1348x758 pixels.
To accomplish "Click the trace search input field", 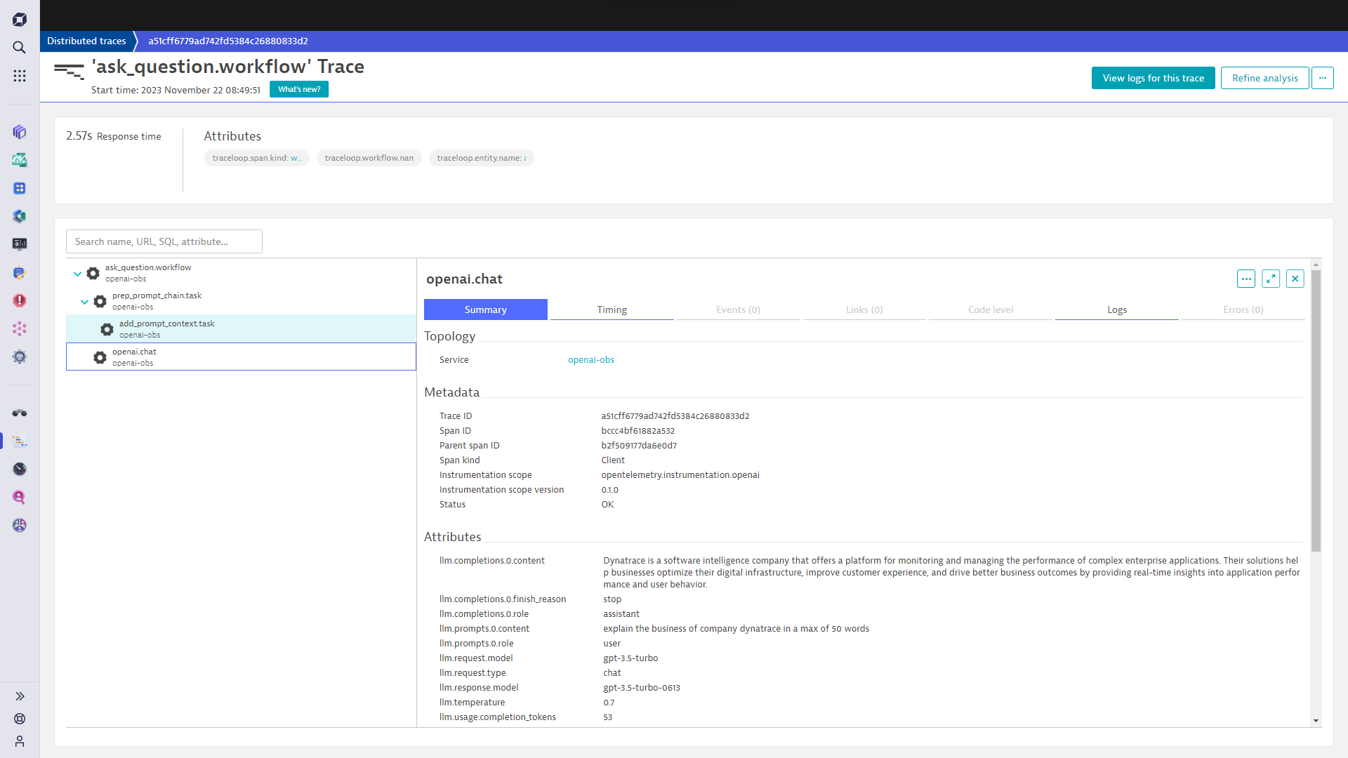I will point(164,241).
